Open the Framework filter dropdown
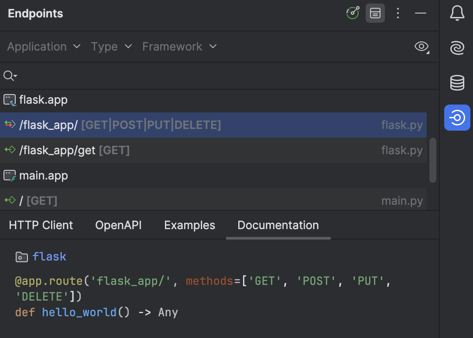 point(179,47)
